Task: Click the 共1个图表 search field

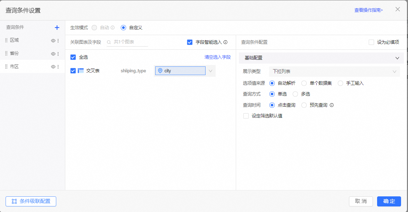Action: (129, 42)
